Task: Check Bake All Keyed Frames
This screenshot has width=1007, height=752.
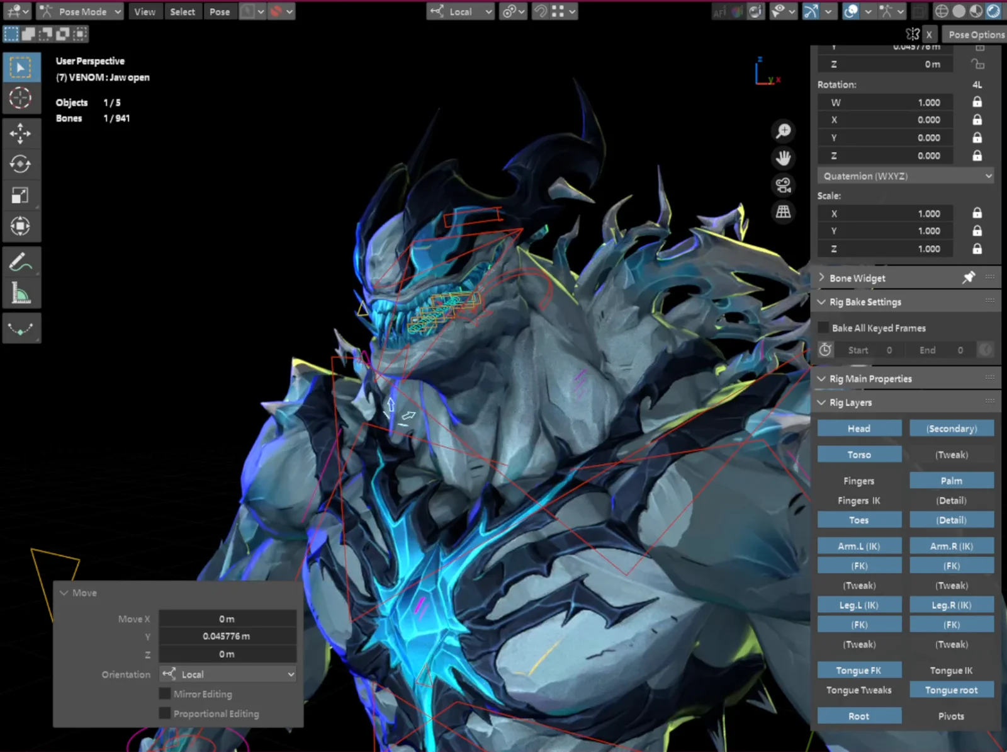Action: pos(824,327)
